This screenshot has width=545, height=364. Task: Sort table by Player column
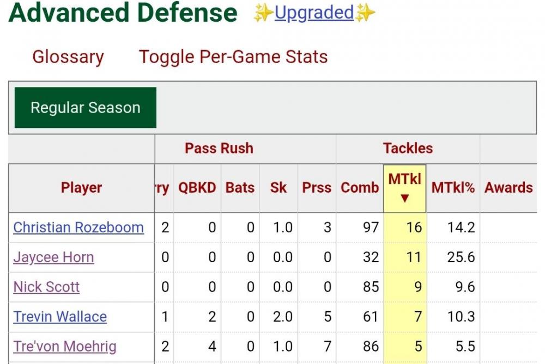coord(82,188)
